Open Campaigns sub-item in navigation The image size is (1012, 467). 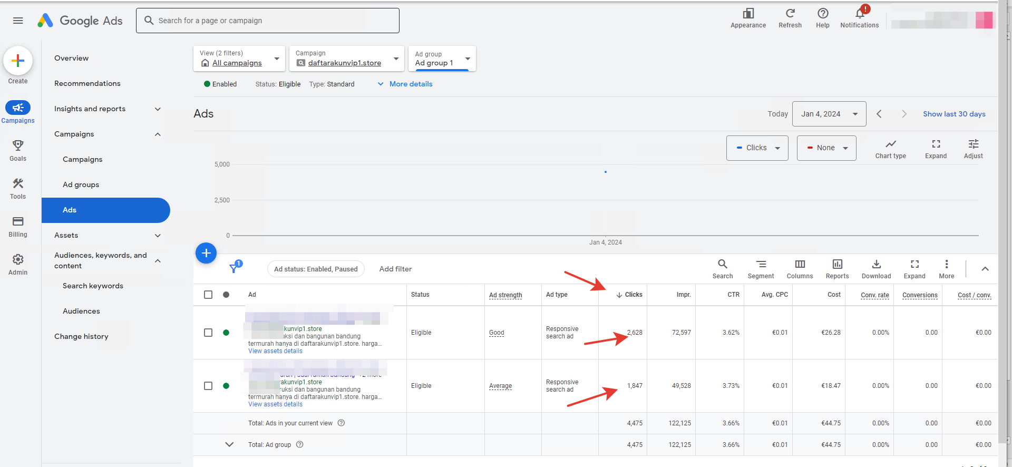[83, 160]
